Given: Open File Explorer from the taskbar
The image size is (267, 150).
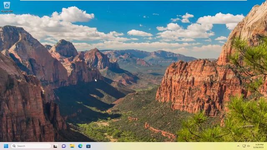Looking at the screenshot, I should 72,146.
